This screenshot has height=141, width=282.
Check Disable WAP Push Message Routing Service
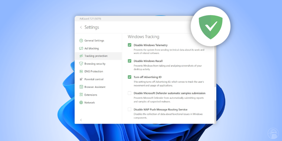coord(129,109)
